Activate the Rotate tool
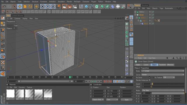This screenshot has width=187, height=105. (x=30, y=6)
